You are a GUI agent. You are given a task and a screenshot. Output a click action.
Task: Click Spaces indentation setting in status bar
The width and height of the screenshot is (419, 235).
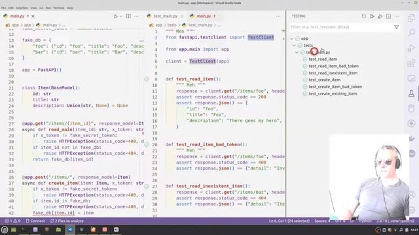click(x=322, y=221)
